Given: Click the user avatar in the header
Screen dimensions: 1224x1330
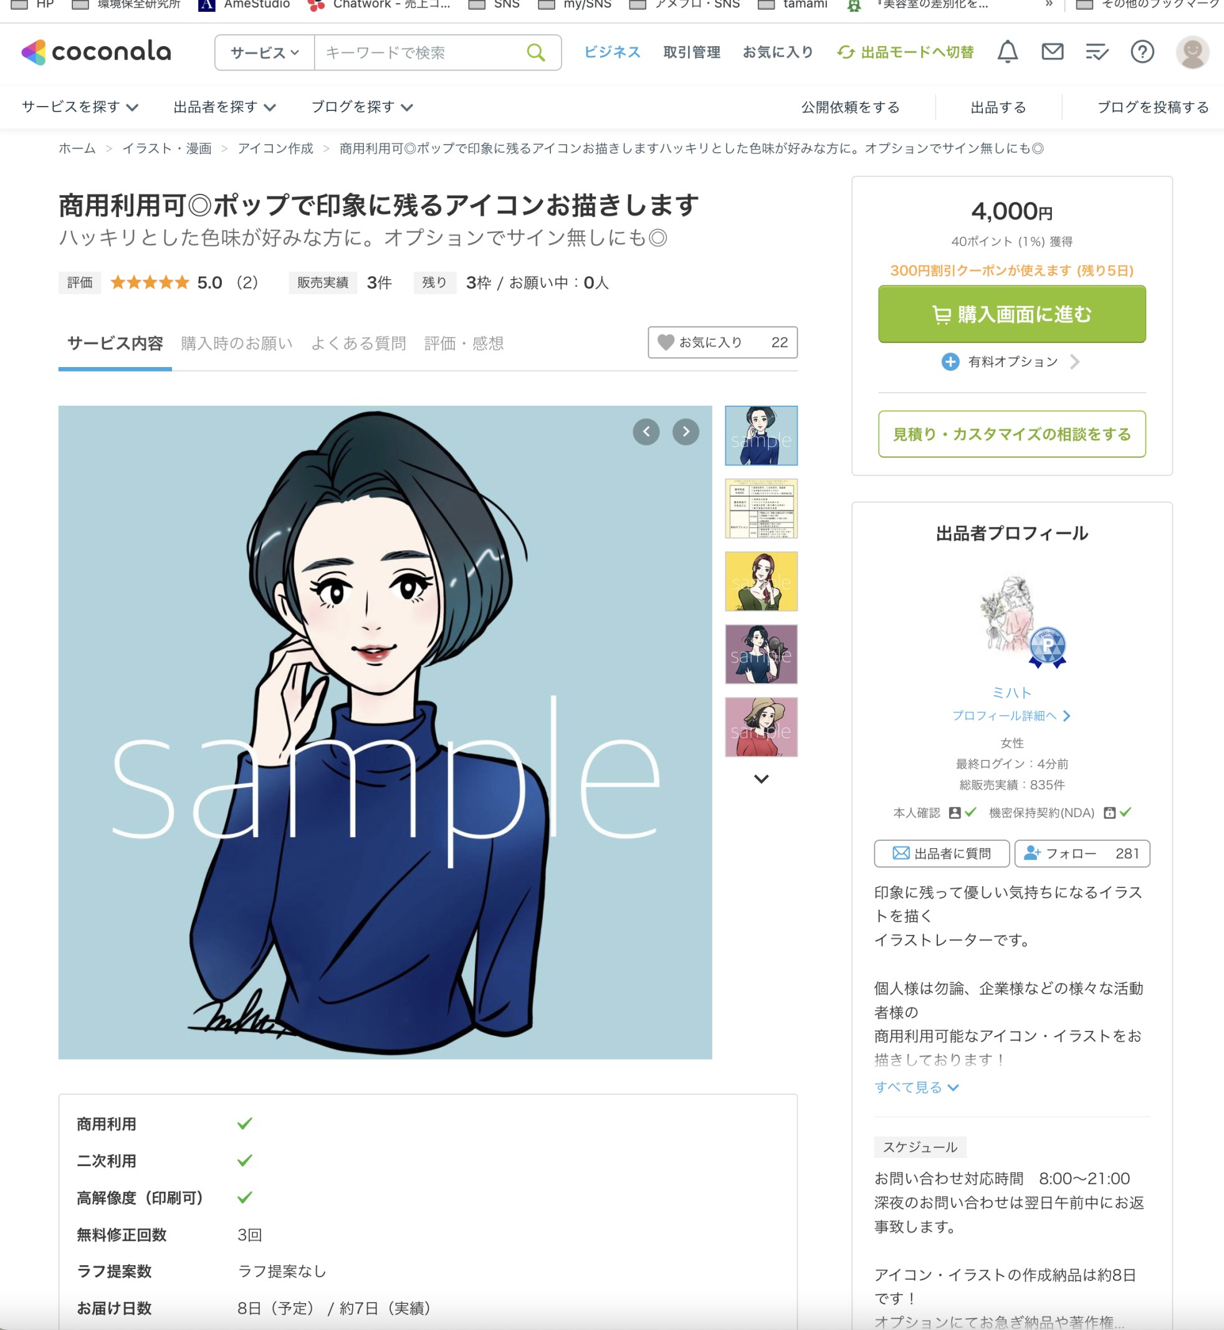Looking at the screenshot, I should pos(1192,52).
